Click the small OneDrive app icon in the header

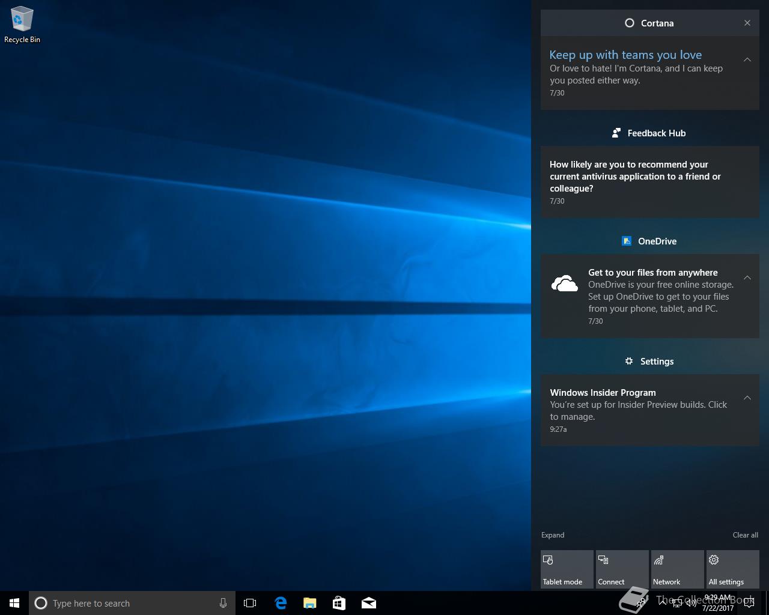(627, 241)
